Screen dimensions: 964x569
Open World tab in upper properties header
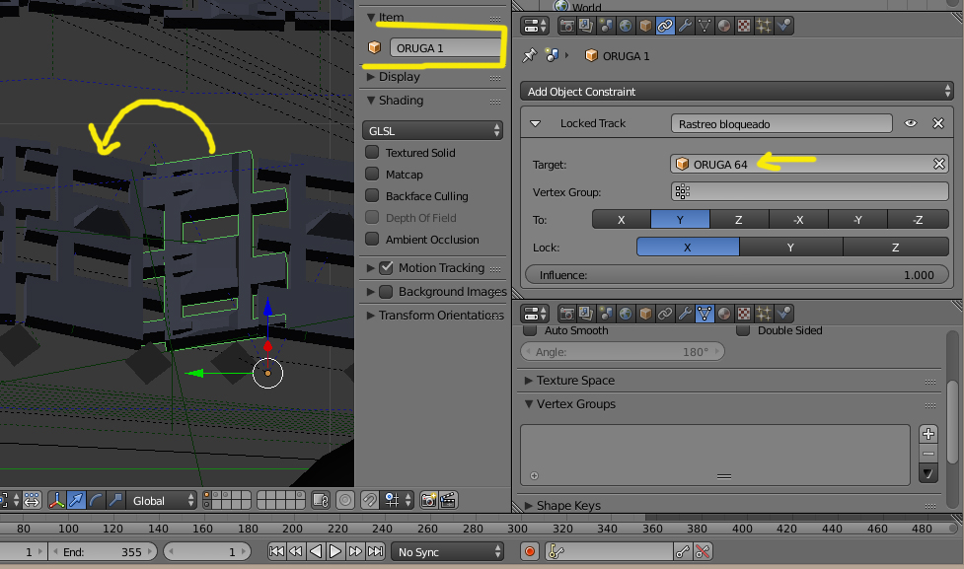[x=626, y=26]
